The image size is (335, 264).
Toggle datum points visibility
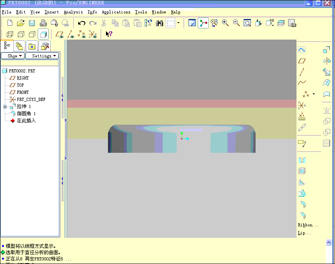point(82,34)
